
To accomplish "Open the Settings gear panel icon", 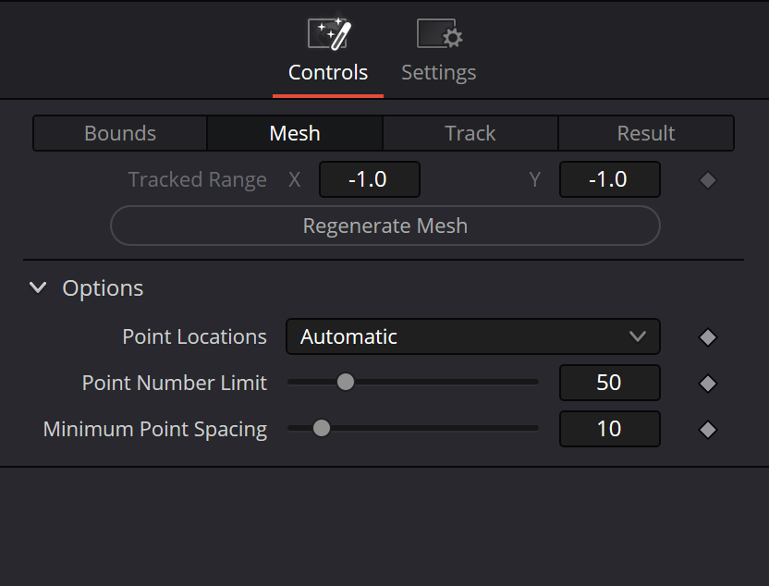I will [x=439, y=33].
